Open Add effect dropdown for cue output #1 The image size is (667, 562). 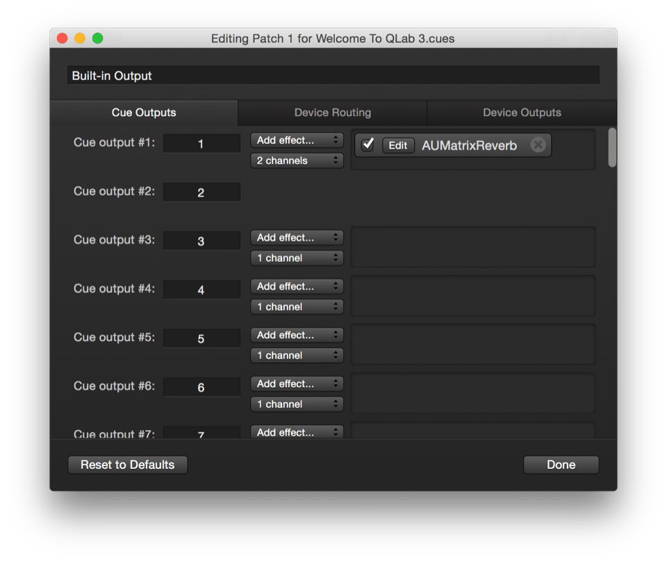pos(297,140)
